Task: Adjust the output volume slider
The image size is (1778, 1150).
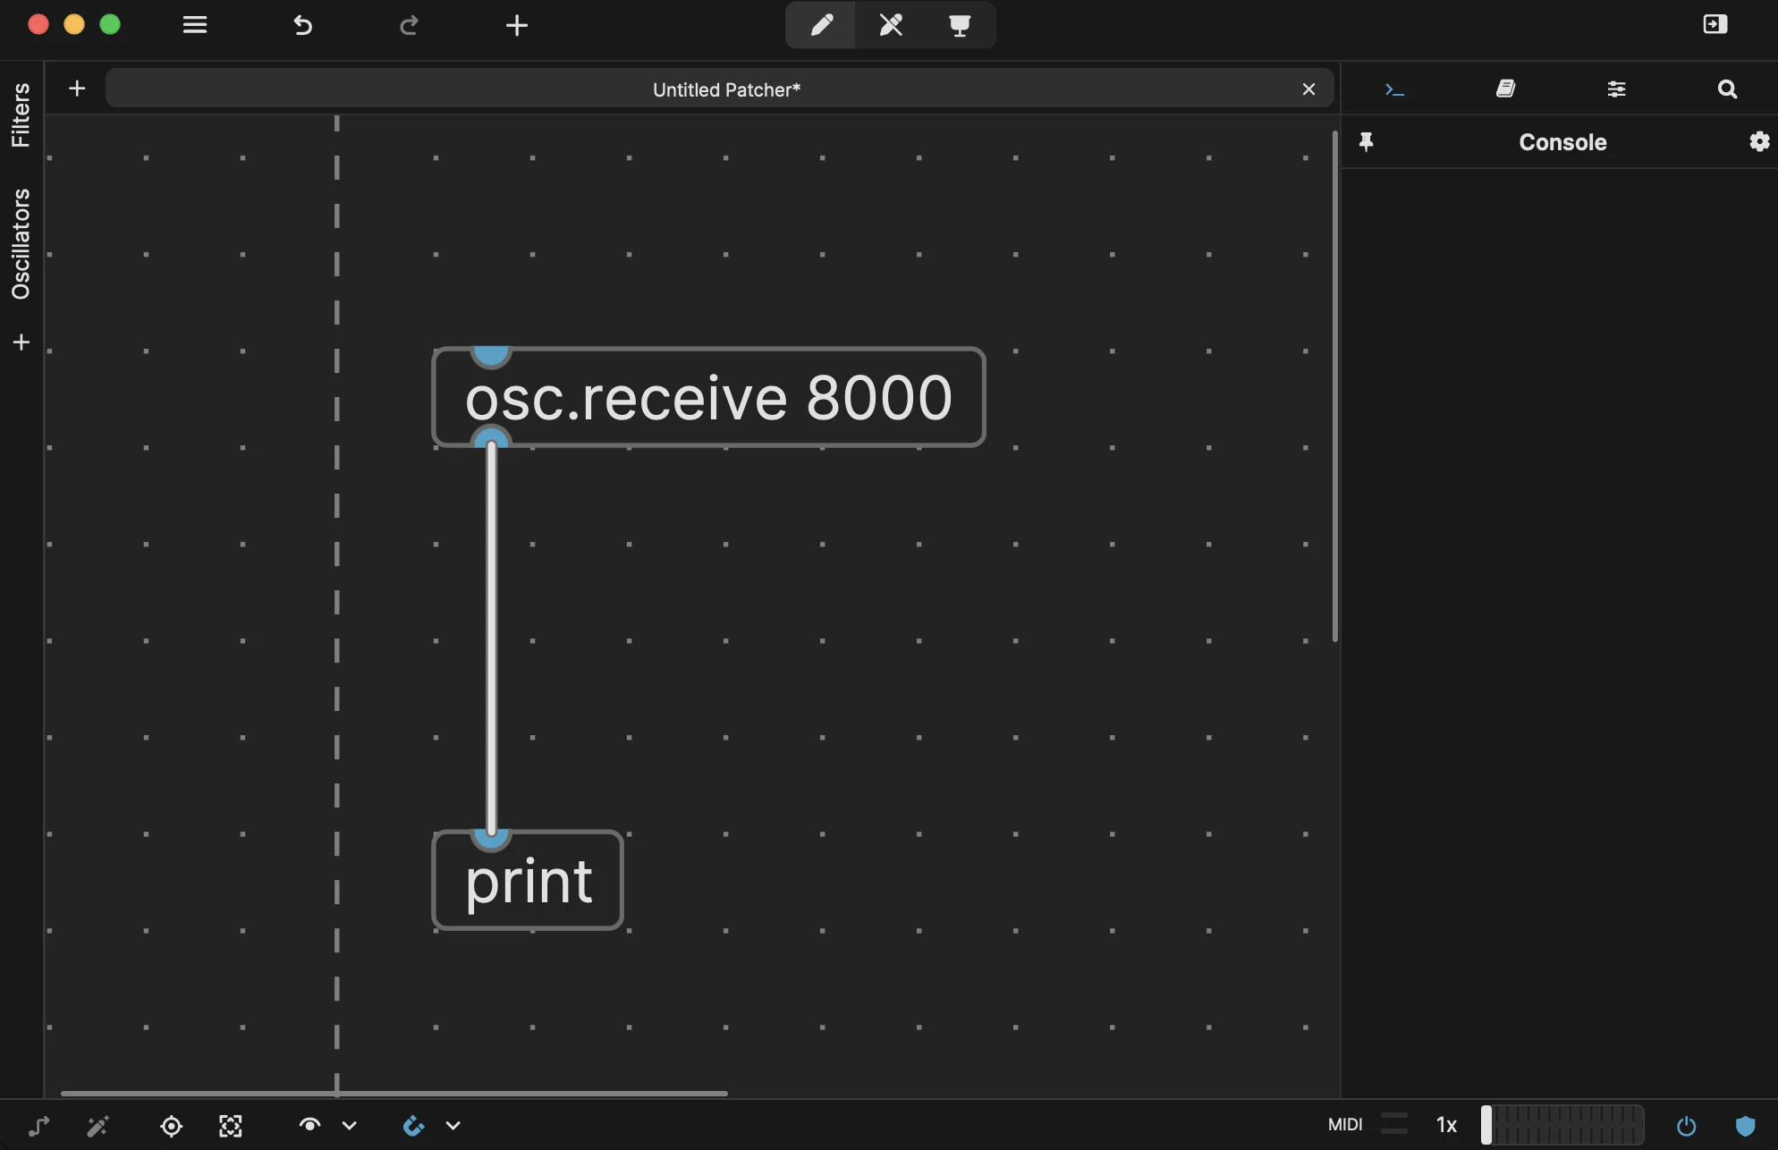Action: tap(1562, 1124)
